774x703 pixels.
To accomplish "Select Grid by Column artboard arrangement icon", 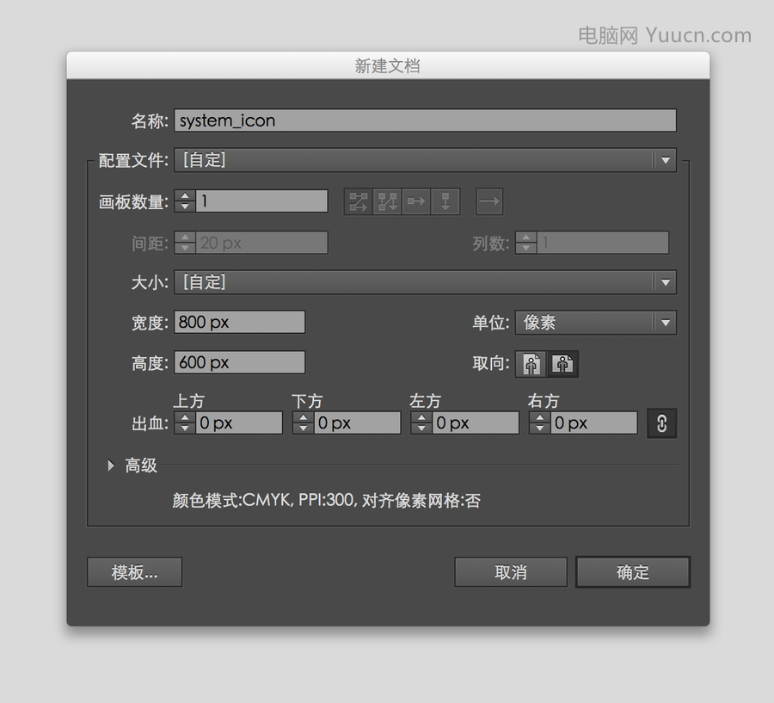I will [x=388, y=201].
